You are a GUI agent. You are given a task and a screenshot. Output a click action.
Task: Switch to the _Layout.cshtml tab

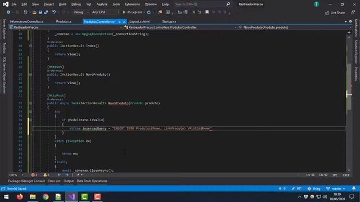point(139,21)
